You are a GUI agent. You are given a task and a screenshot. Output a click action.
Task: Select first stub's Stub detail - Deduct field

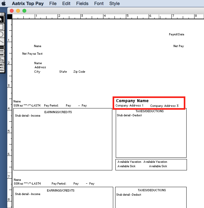129,115
